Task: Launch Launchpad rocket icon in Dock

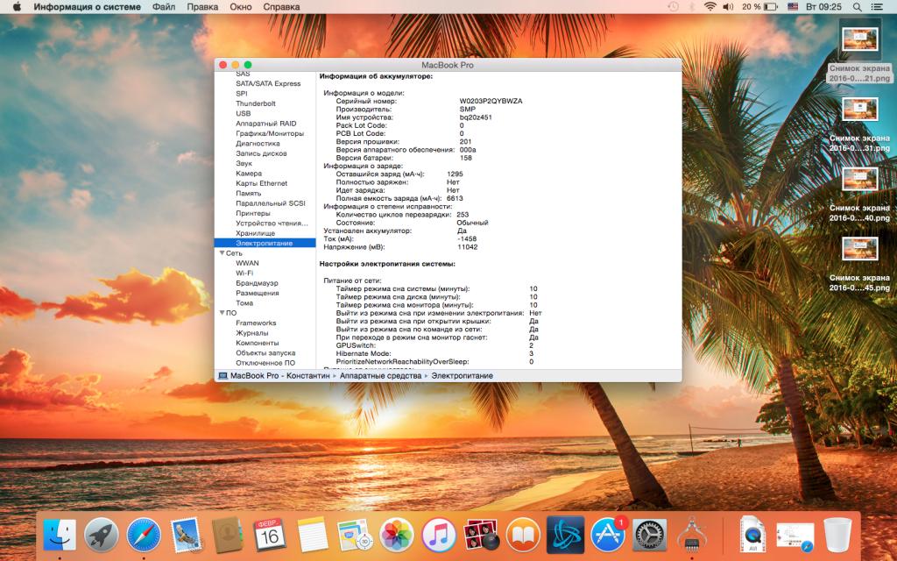Action: [x=102, y=536]
